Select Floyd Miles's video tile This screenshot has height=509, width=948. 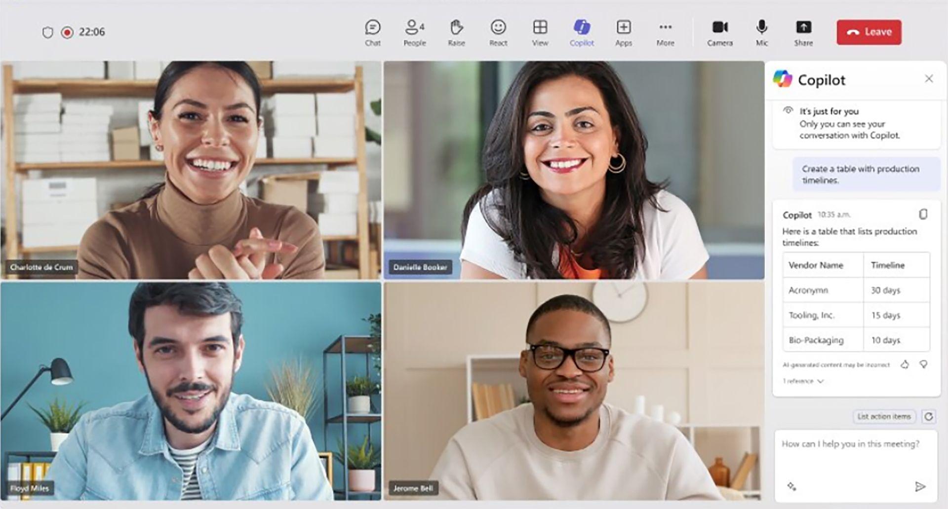coord(191,391)
